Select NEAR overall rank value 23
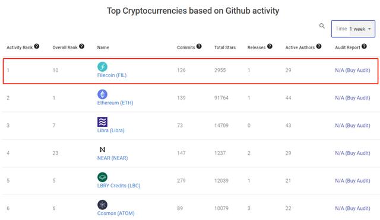Viewport: 380px width, 220px height. (55, 153)
